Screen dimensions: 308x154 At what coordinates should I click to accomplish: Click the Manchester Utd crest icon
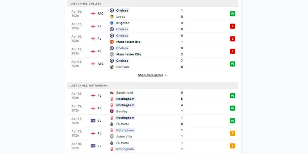[112, 42]
